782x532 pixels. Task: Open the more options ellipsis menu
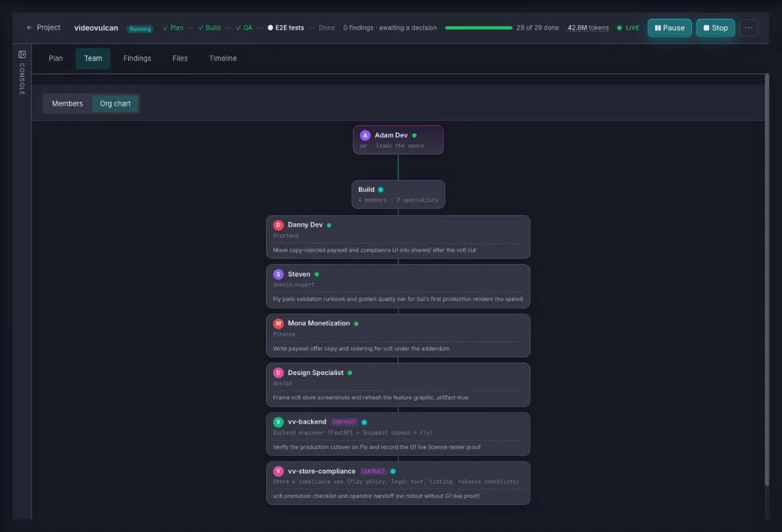point(748,28)
